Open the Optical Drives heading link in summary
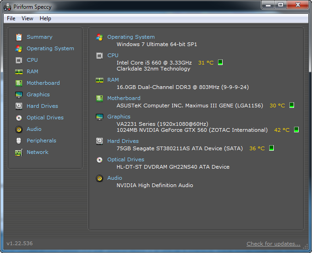The image size is (312, 253). pos(126,159)
